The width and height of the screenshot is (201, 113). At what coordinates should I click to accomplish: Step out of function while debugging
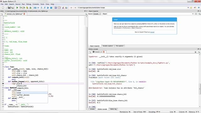[45, 8]
